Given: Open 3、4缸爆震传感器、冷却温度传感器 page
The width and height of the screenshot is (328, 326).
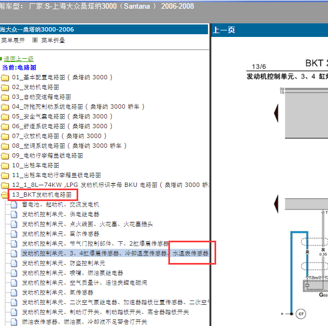Looking at the screenshot, I should [115, 253].
